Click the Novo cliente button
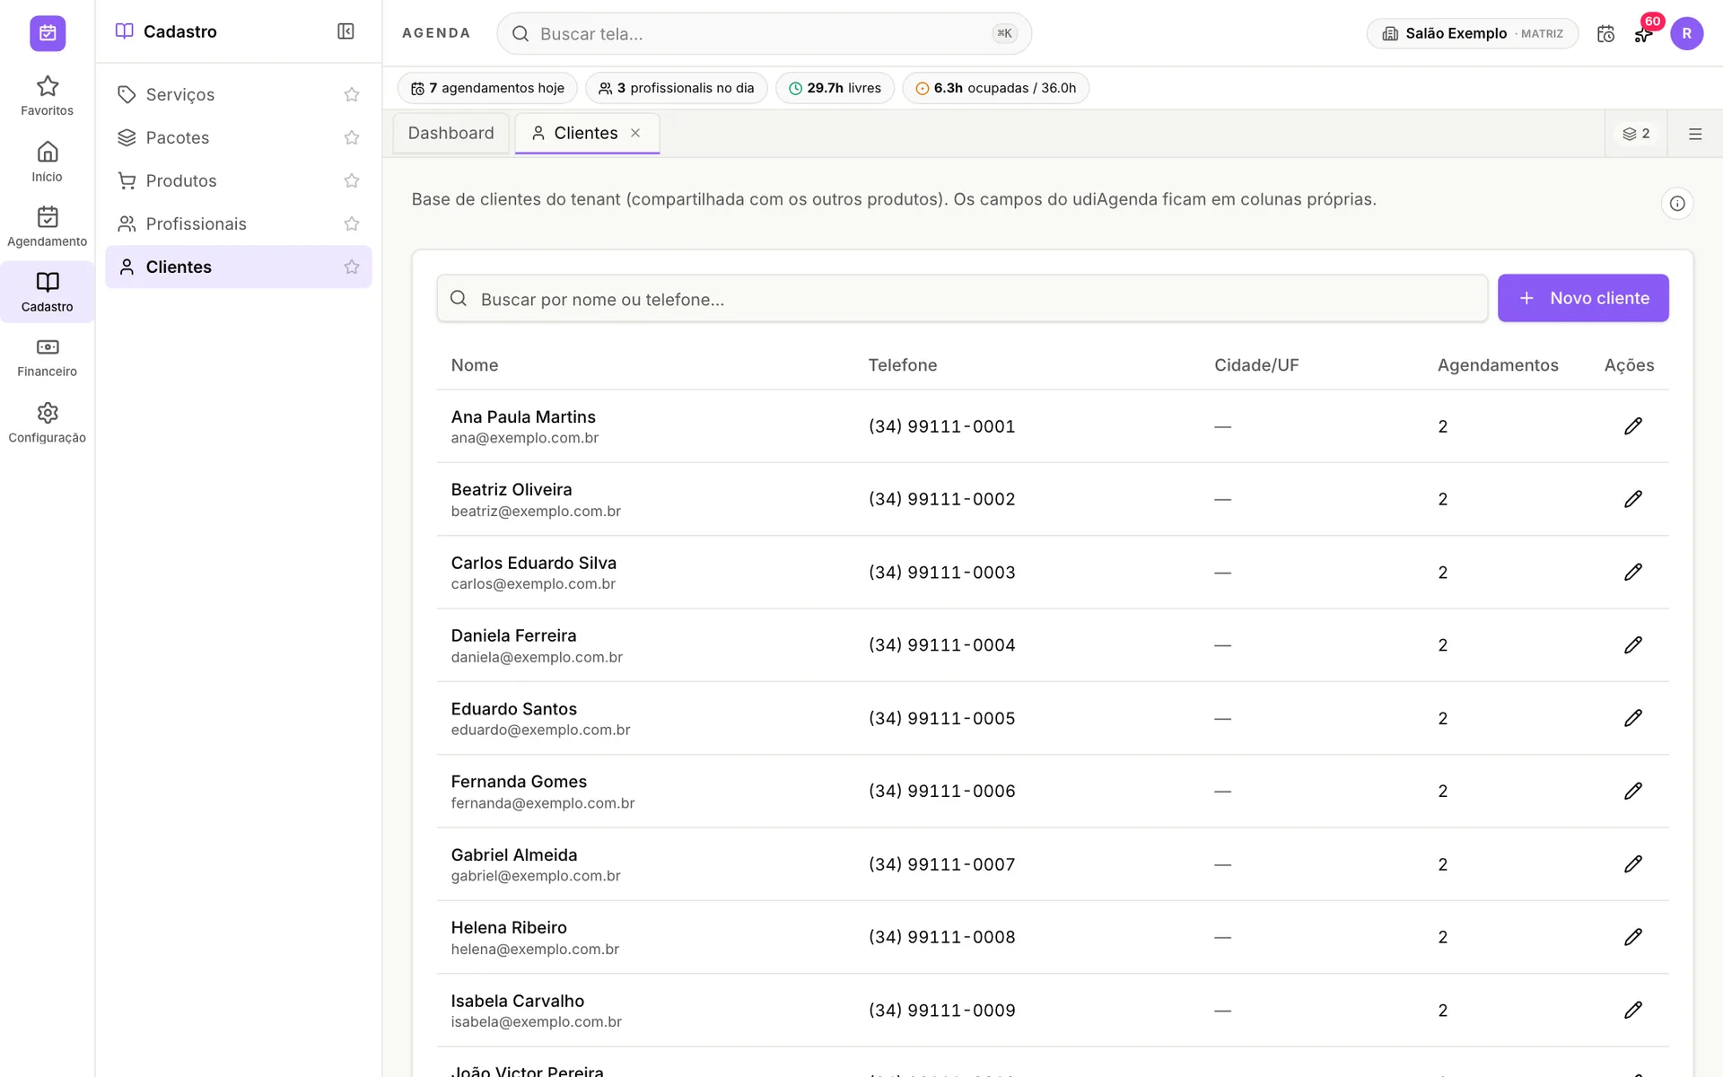 click(1582, 298)
